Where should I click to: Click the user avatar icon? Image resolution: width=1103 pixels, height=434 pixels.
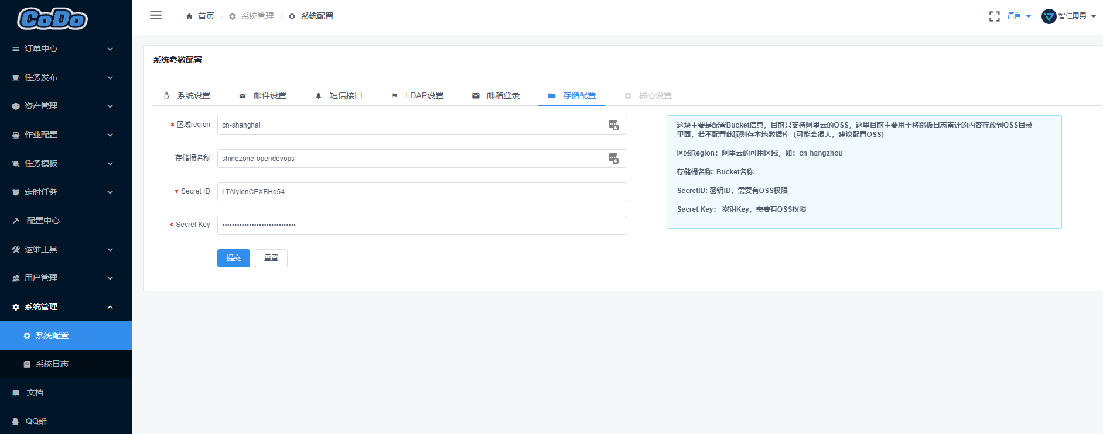point(1049,16)
